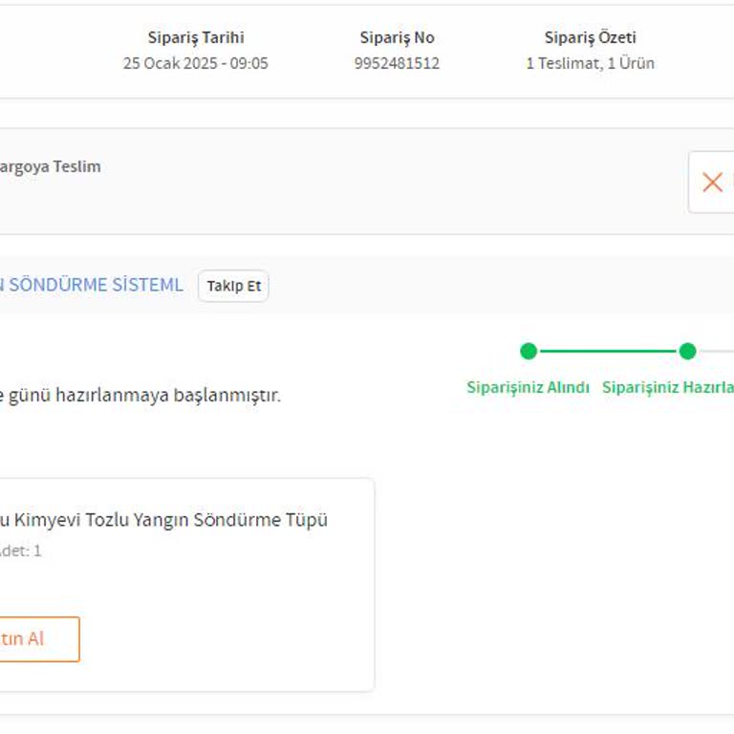Click the Siparişiniz Alındı status label
Screen dimensions: 734x734
tap(528, 388)
